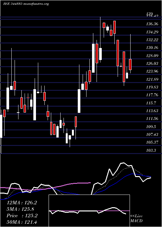Click the 121.89 price axis label

[152, 79]
